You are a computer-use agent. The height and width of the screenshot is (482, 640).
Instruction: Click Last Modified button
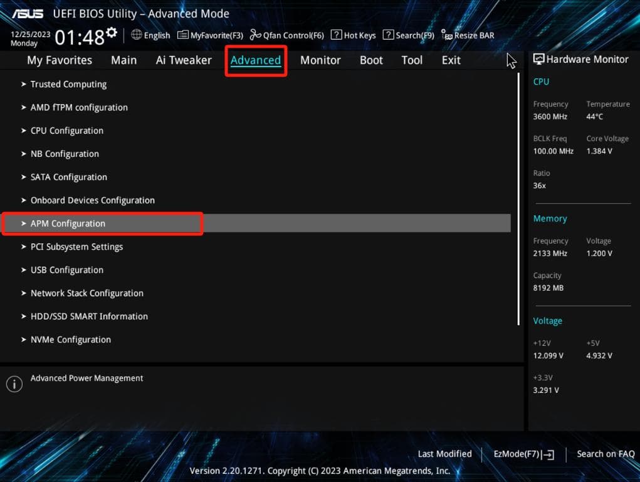[444, 454]
